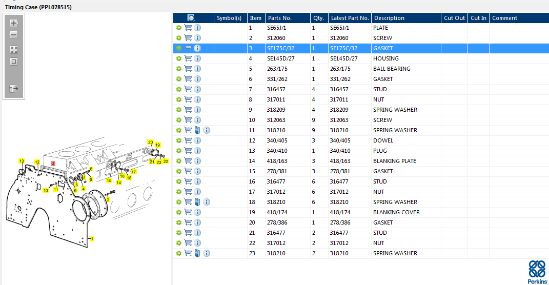Click gear icon for item 22 NUT

179,243
